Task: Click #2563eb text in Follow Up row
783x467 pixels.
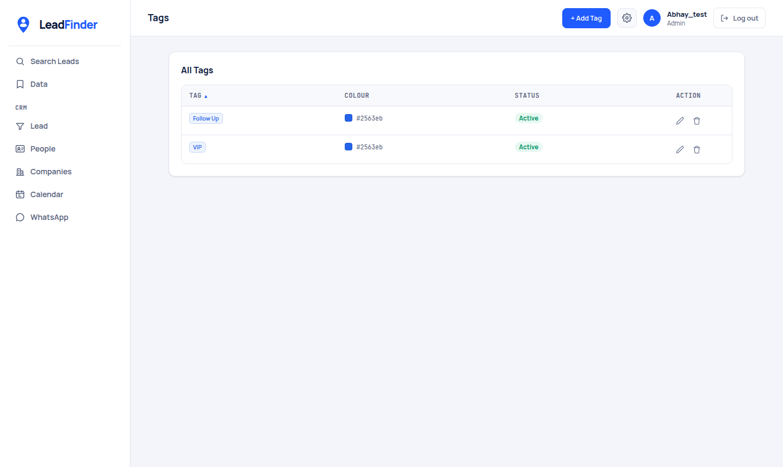Action: (370, 118)
